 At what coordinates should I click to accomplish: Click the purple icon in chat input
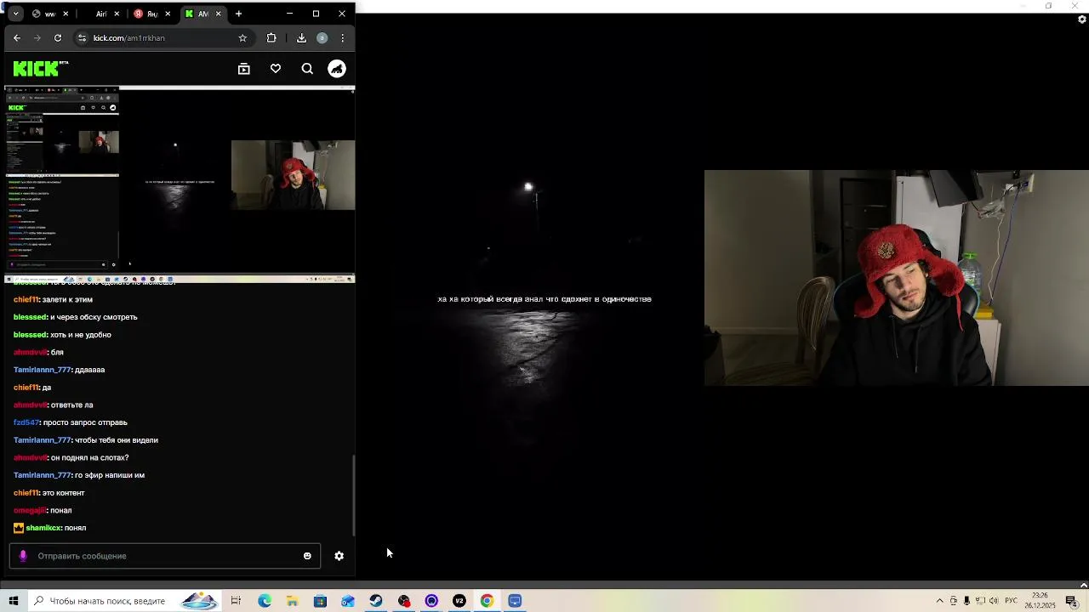click(x=23, y=556)
